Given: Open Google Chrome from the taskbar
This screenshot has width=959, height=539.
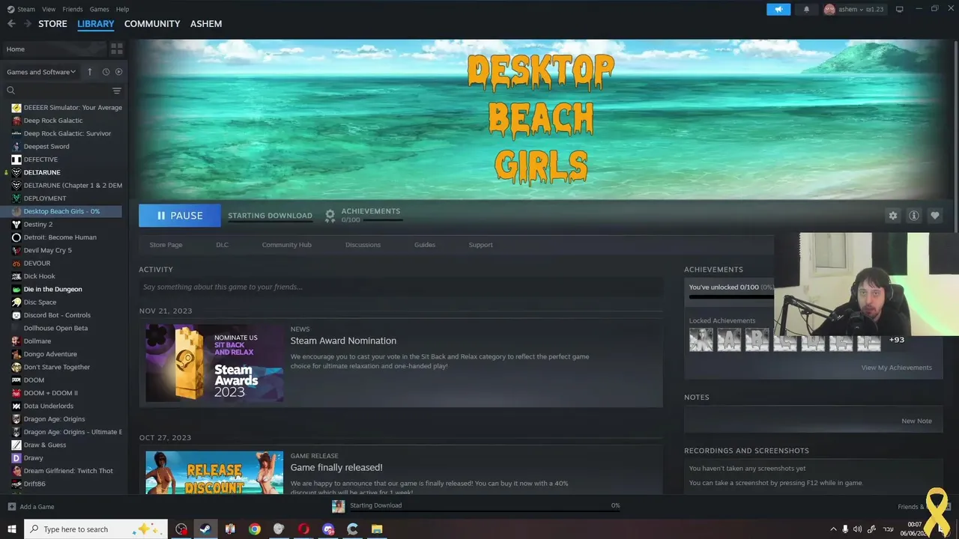Looking at the screenshot, I should (x=255, y=529).
